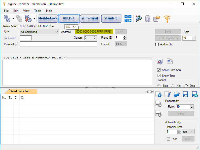Toggle the Show Data Sent checkbox

[x=159, y=70]
